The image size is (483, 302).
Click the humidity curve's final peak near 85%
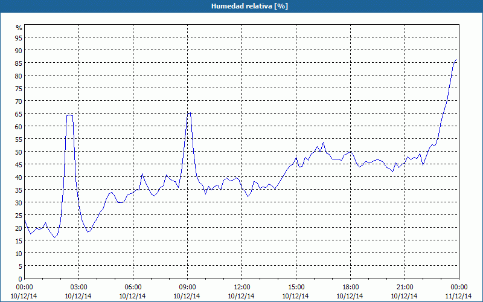coord(456,59)
